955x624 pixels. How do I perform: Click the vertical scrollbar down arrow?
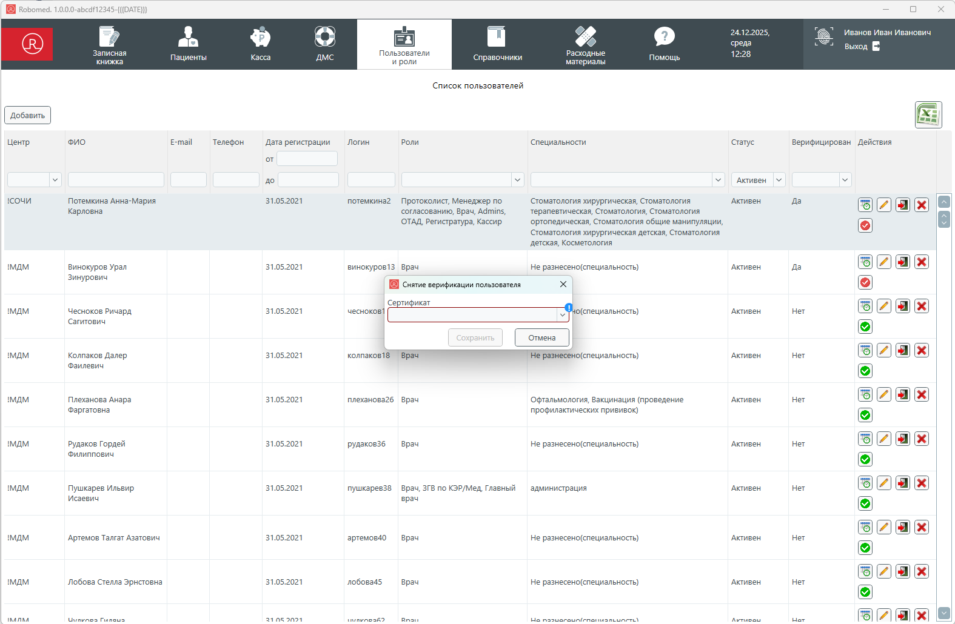(943, 612)
